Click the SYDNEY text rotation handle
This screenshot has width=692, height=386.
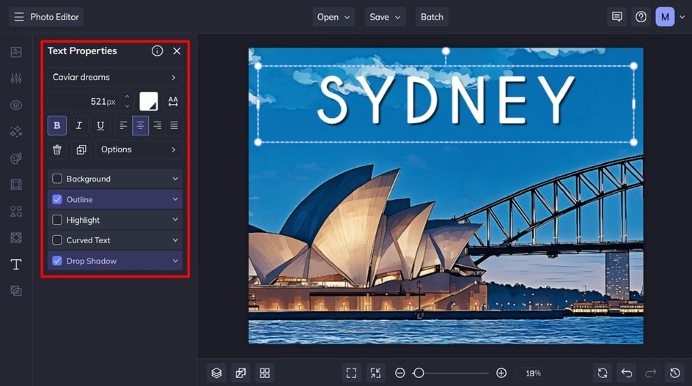(x=446, y=51)
